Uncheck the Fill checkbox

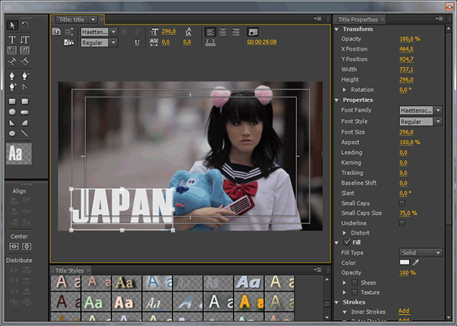click(x=347, y=242)
